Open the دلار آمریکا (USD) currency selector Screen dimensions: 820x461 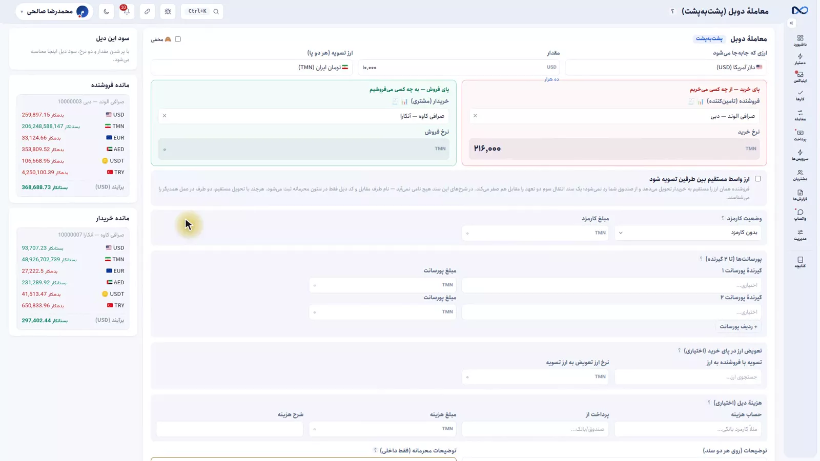coord(666,67)
